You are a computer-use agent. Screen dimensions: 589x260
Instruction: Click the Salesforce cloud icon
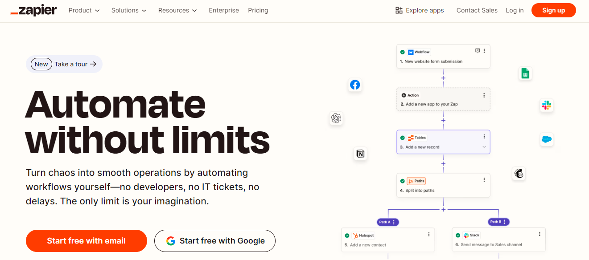point(547,139)
